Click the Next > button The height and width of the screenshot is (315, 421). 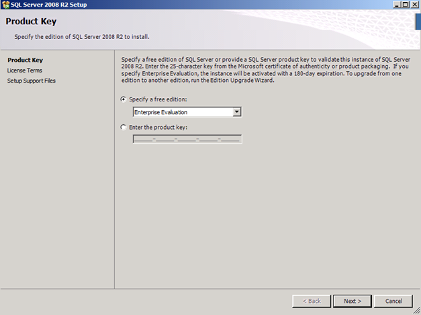click(353, 301)
